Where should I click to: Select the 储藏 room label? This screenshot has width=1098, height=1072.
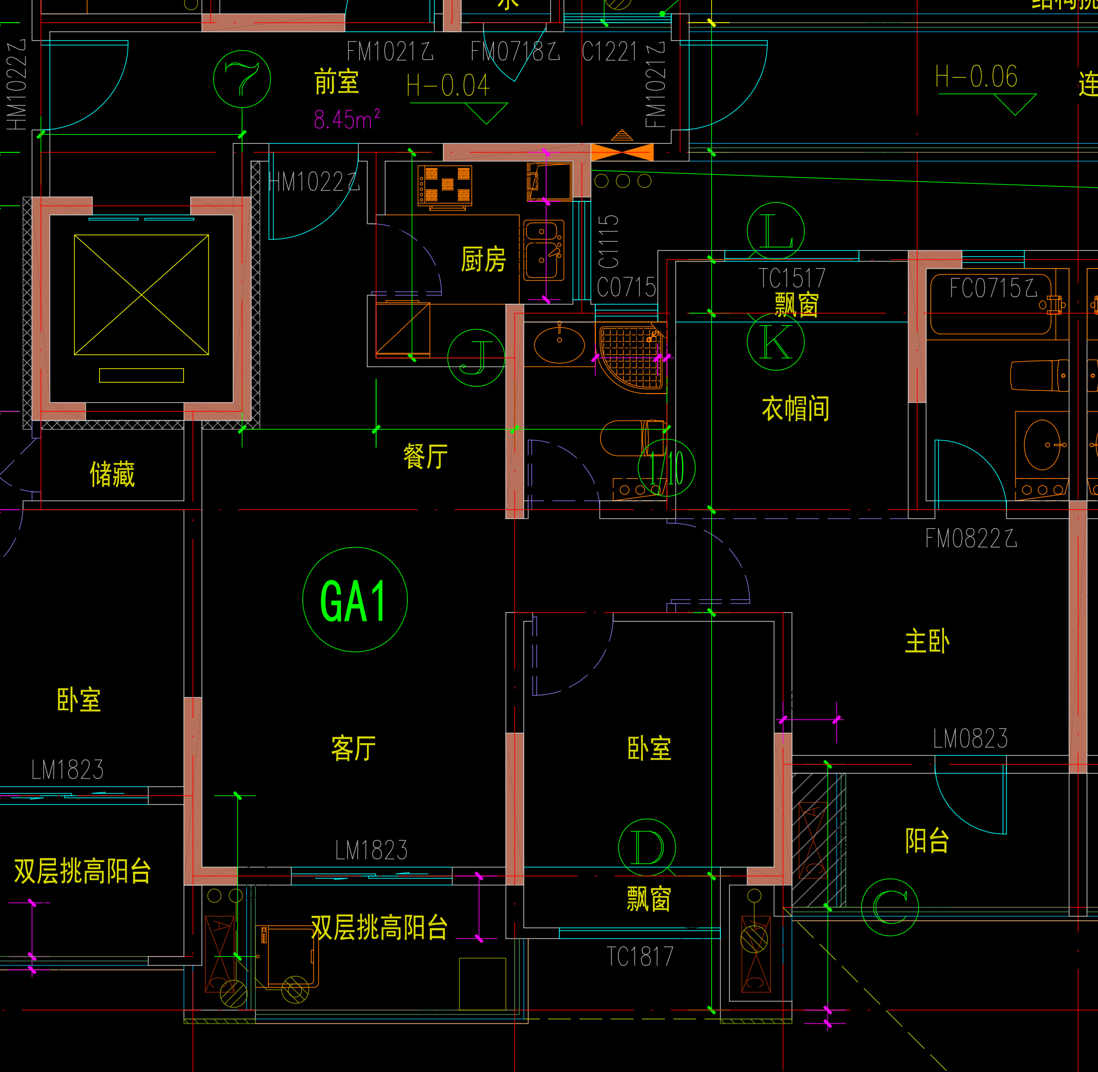tap(112, 473)
